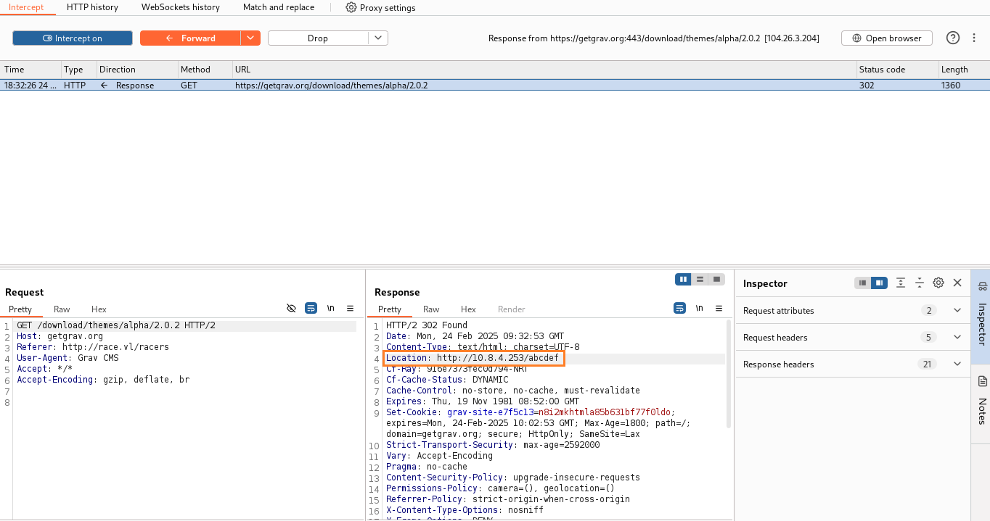
Task: Switch Request view to Raw tab
Action: [62, 309]
